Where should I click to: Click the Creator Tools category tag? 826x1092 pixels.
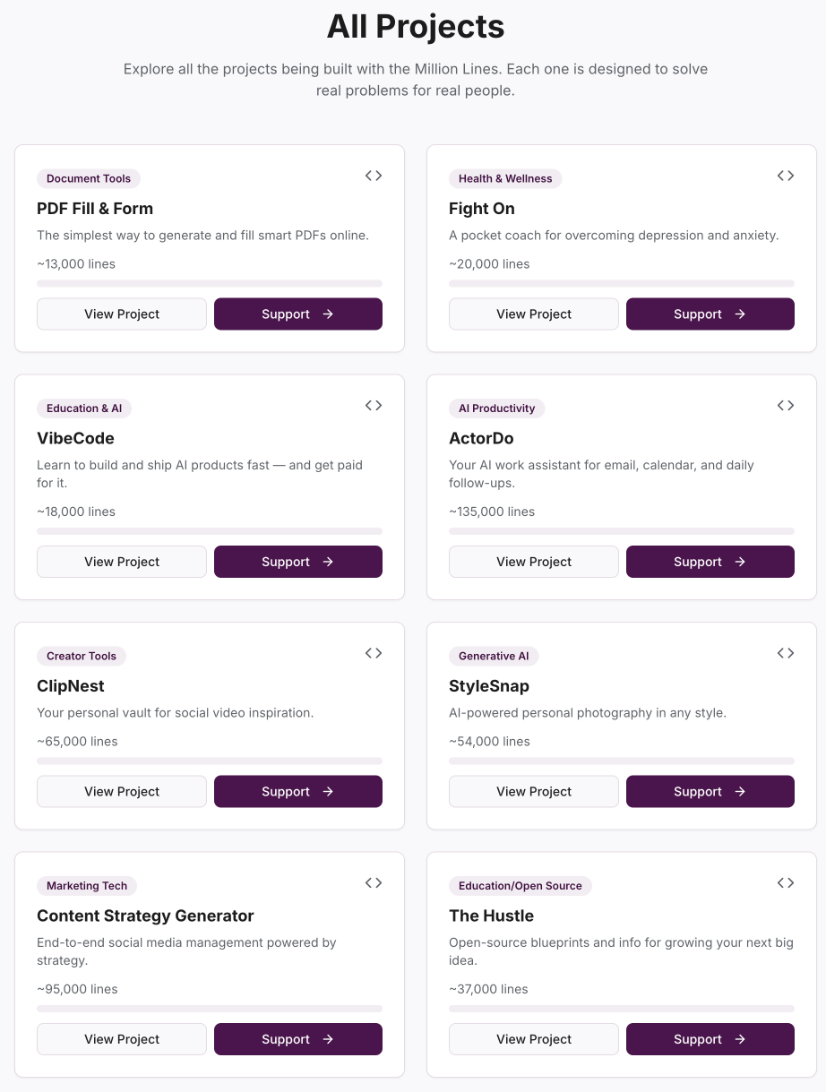82,656
